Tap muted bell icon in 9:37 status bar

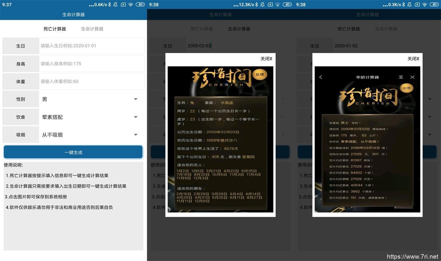point(115,4)
